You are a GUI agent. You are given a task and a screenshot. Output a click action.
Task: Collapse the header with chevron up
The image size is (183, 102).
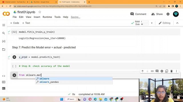[x=177, y=23]
